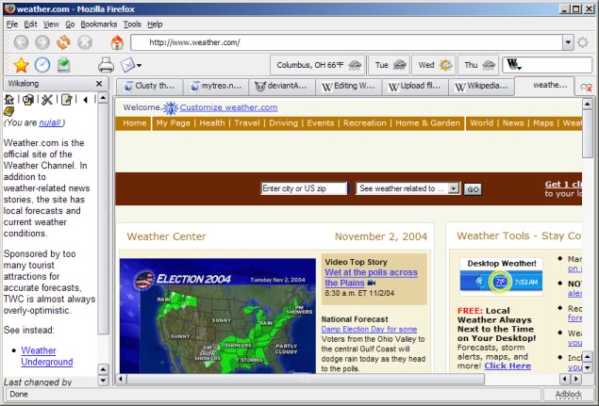This screenshot has width=599, height=406.
Task: Click the gear throbber icon beside the address bar
Action: coord(583,42)
